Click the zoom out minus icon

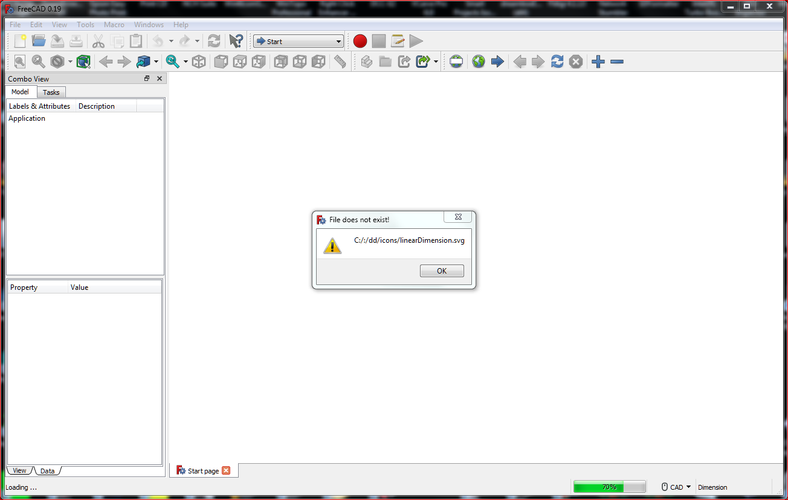tap(617, 62)
